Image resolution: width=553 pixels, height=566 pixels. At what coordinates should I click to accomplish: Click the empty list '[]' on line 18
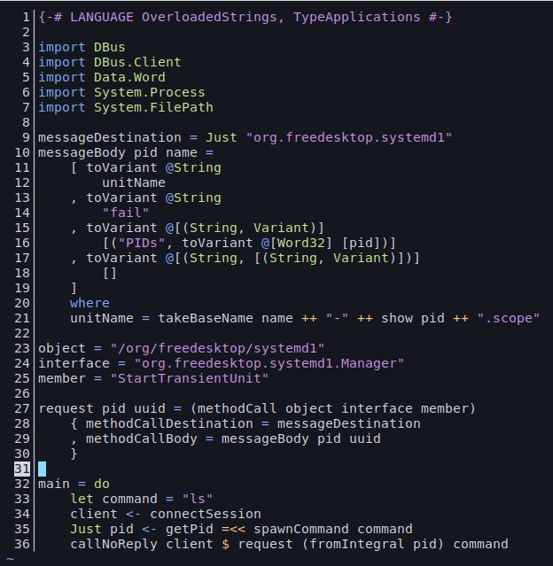pos(110,273)
